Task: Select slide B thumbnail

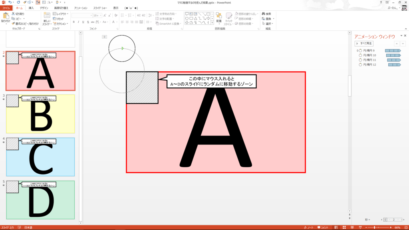Action: [40, 114]
